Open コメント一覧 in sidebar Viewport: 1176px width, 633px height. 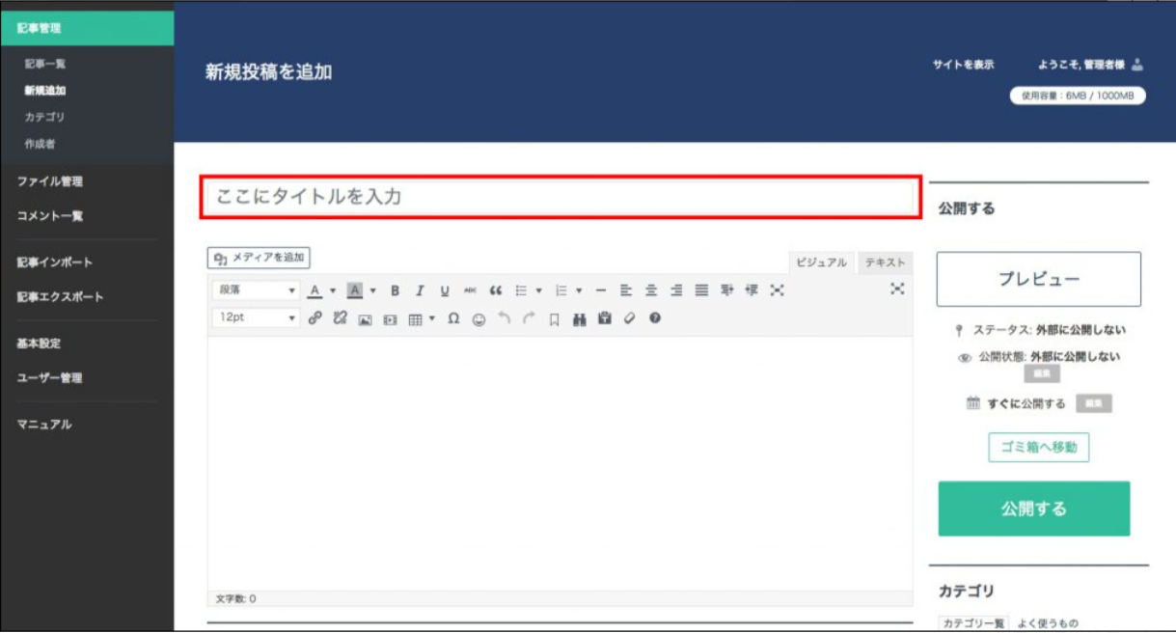(x=49, y=216)
